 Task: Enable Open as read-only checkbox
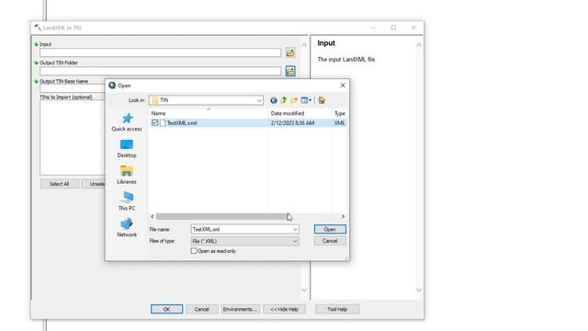tap(194, 251)
